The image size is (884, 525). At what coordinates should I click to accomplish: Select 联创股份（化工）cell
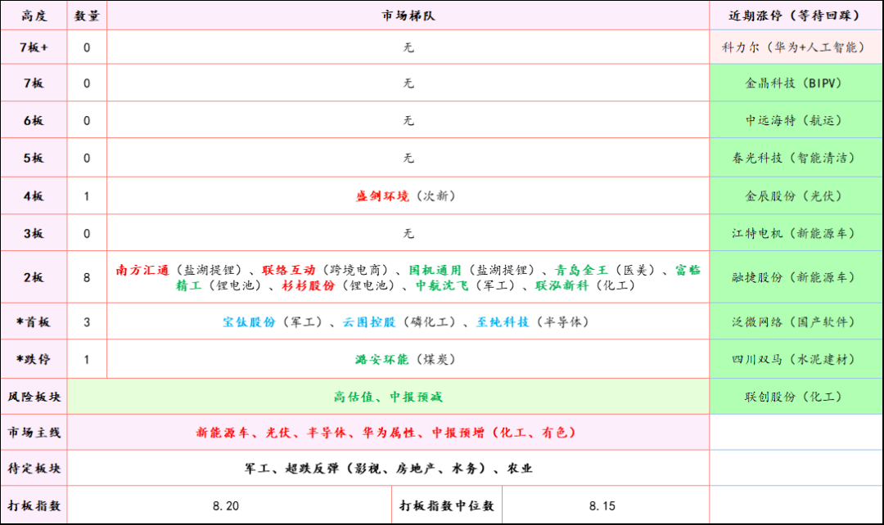796,397
